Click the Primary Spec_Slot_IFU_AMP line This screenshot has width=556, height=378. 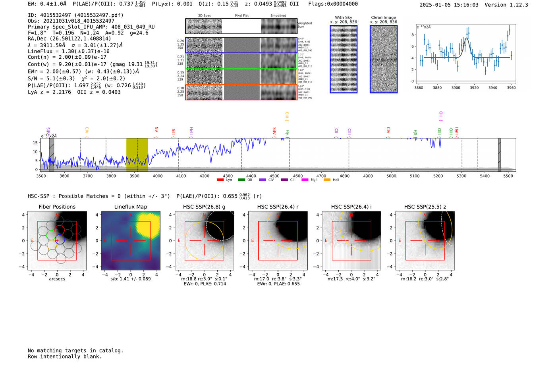[91, 27]
